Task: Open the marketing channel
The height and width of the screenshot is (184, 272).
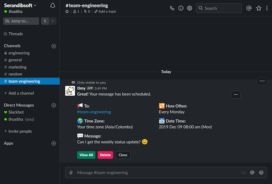Action: click(x=30, y=67)
